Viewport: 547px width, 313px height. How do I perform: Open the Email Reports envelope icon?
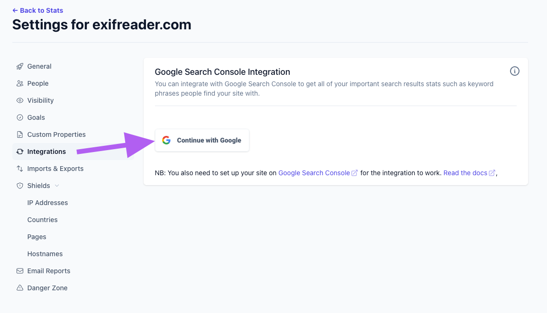pos(19,271)
